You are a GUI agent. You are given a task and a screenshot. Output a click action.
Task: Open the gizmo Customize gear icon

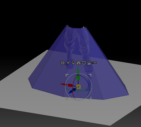(63, 63)
